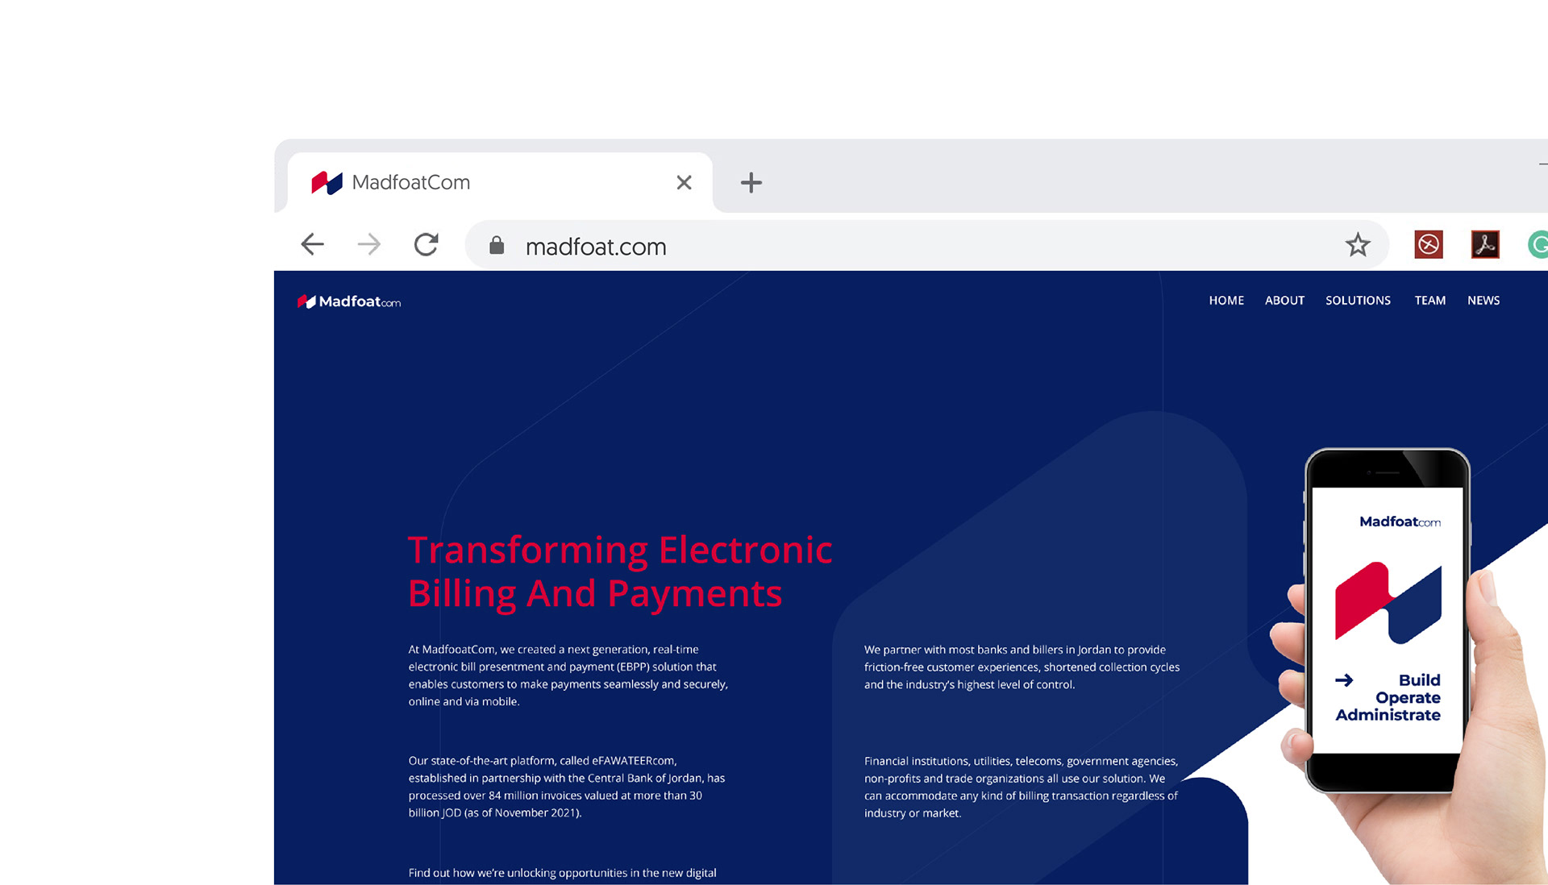This screenshot has height=885, width=1548.
Task: Open a new tab with the plus button
Action: 751,182
